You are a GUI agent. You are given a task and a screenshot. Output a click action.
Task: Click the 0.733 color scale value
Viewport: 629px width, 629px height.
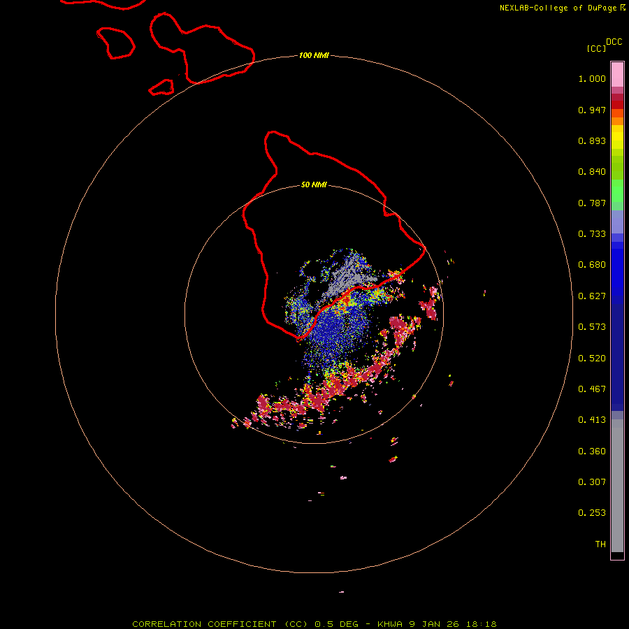592,234
